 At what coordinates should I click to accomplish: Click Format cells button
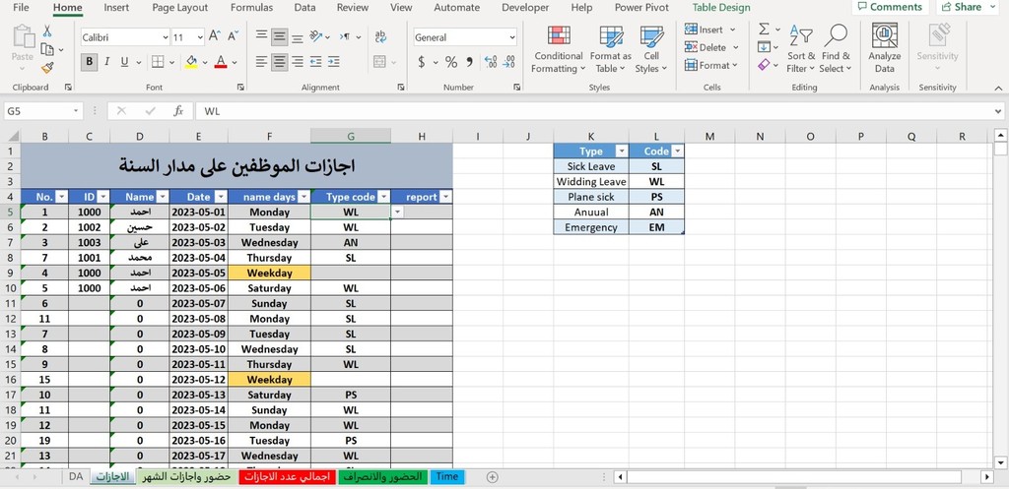click(711, 65)
